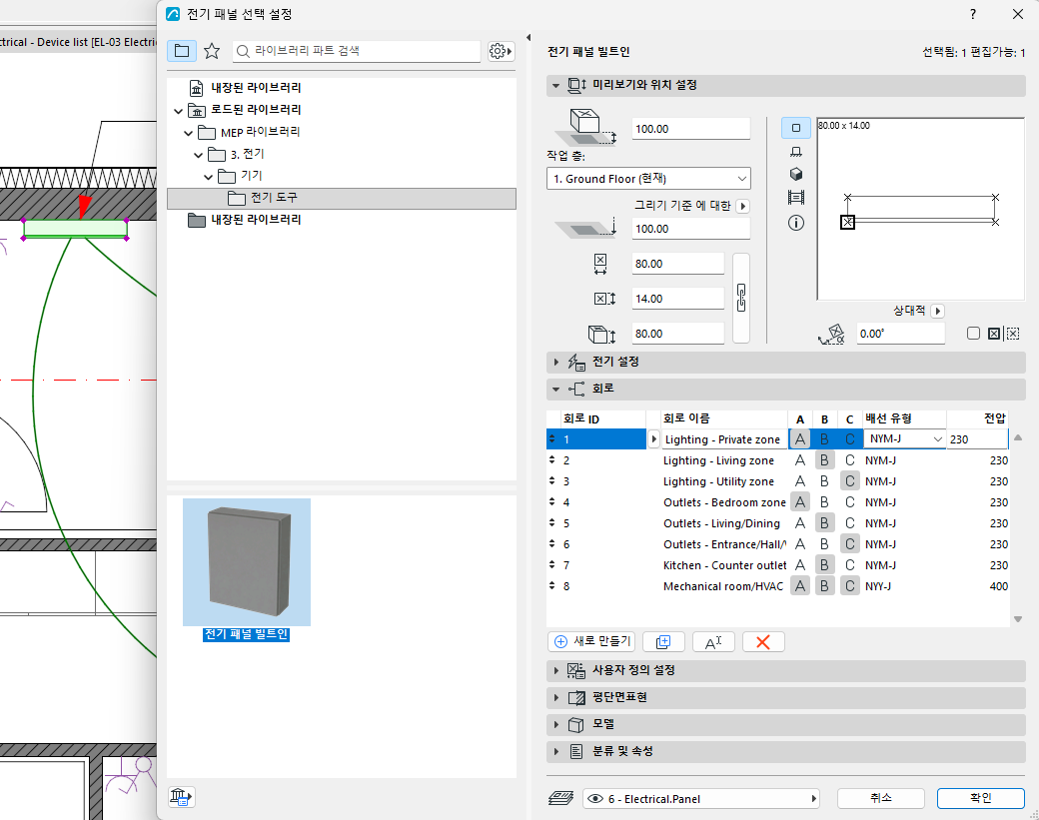
Task: Toggle layer visibility eye icon
Action: pyautogui.click(x=595, y=799)
